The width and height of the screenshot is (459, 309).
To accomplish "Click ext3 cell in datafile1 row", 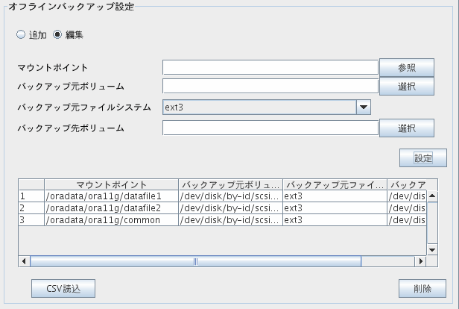I will pos(335,196).
